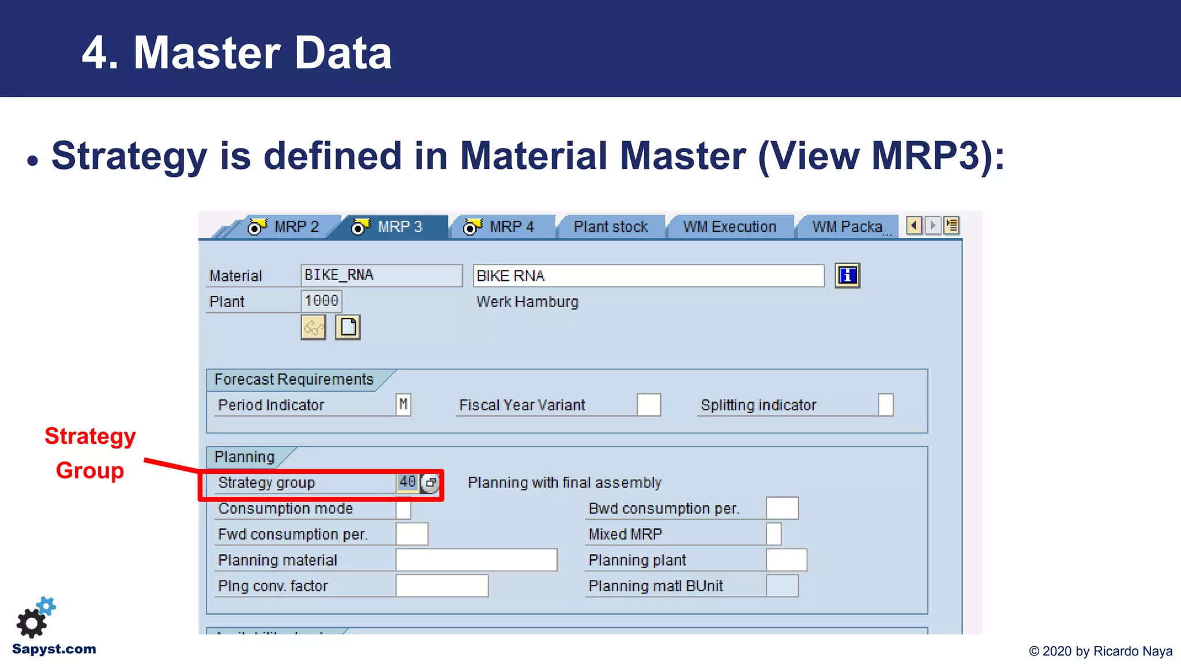Click the Planning plant field
1181x664 pixels.
click(787, 560)
